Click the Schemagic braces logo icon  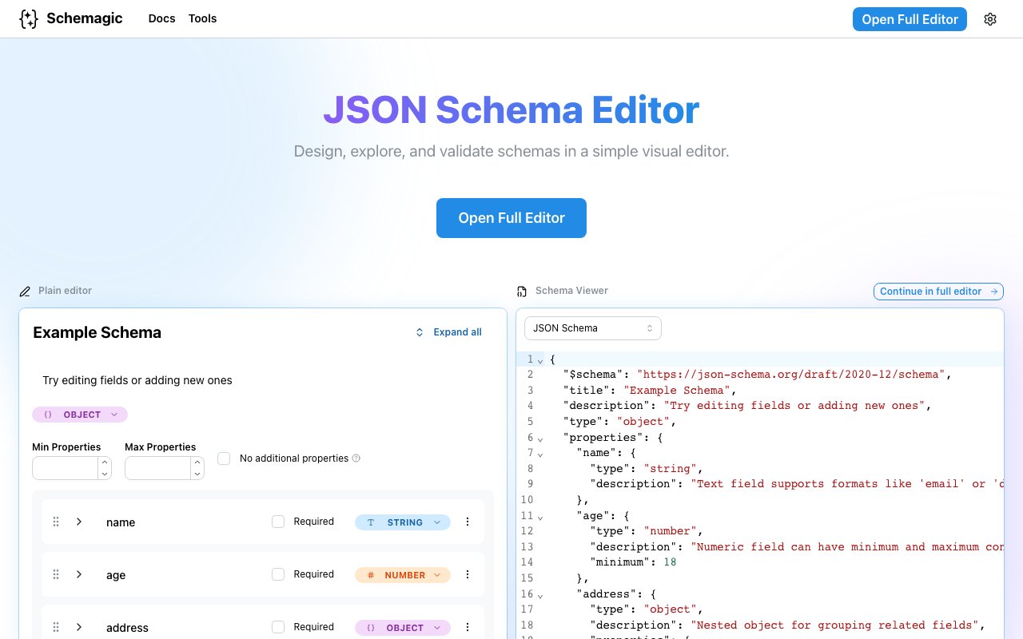(29, 19)
